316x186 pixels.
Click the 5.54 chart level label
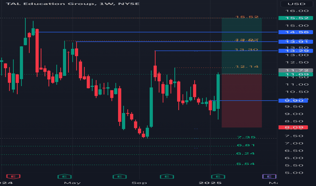click(245, 164)
